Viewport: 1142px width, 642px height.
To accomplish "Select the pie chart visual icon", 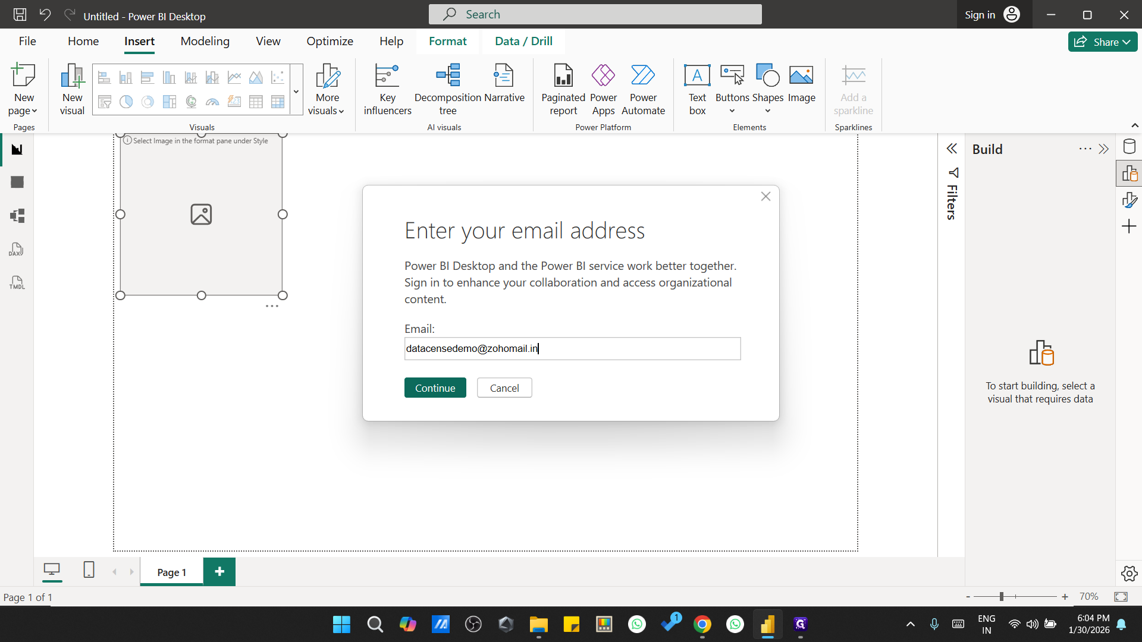I will [126, 102].
